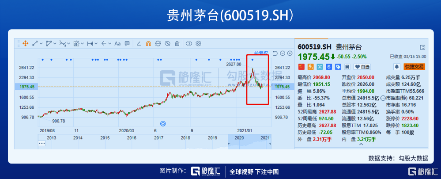Select the Aa text annotation tool
441x179 pixels.
click(117, 44)
